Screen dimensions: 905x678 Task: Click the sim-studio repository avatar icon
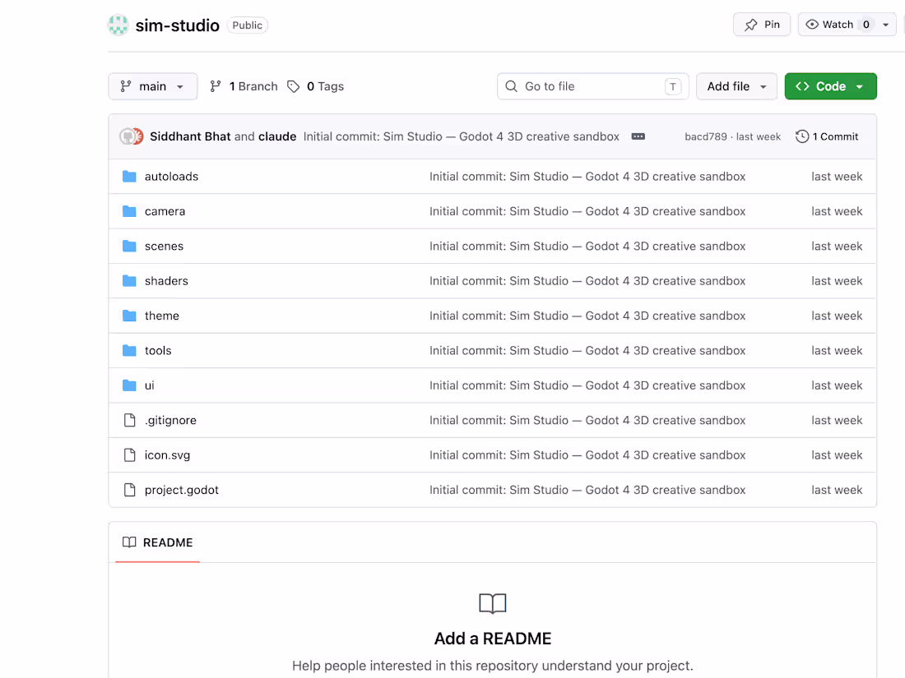(x=118, y=25)
